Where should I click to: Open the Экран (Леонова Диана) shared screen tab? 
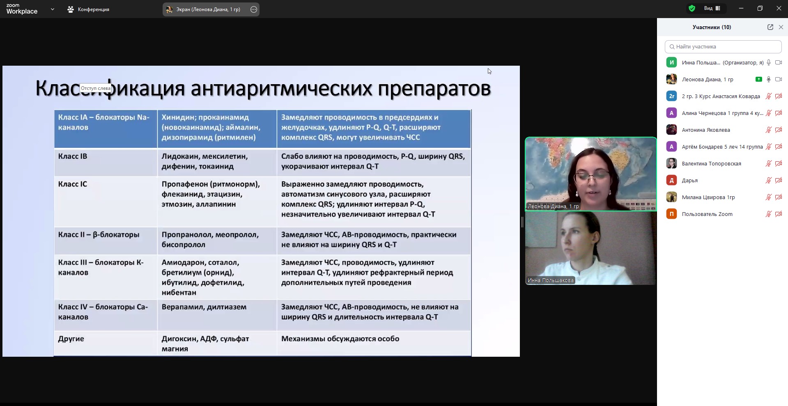(x=208, y=9)
